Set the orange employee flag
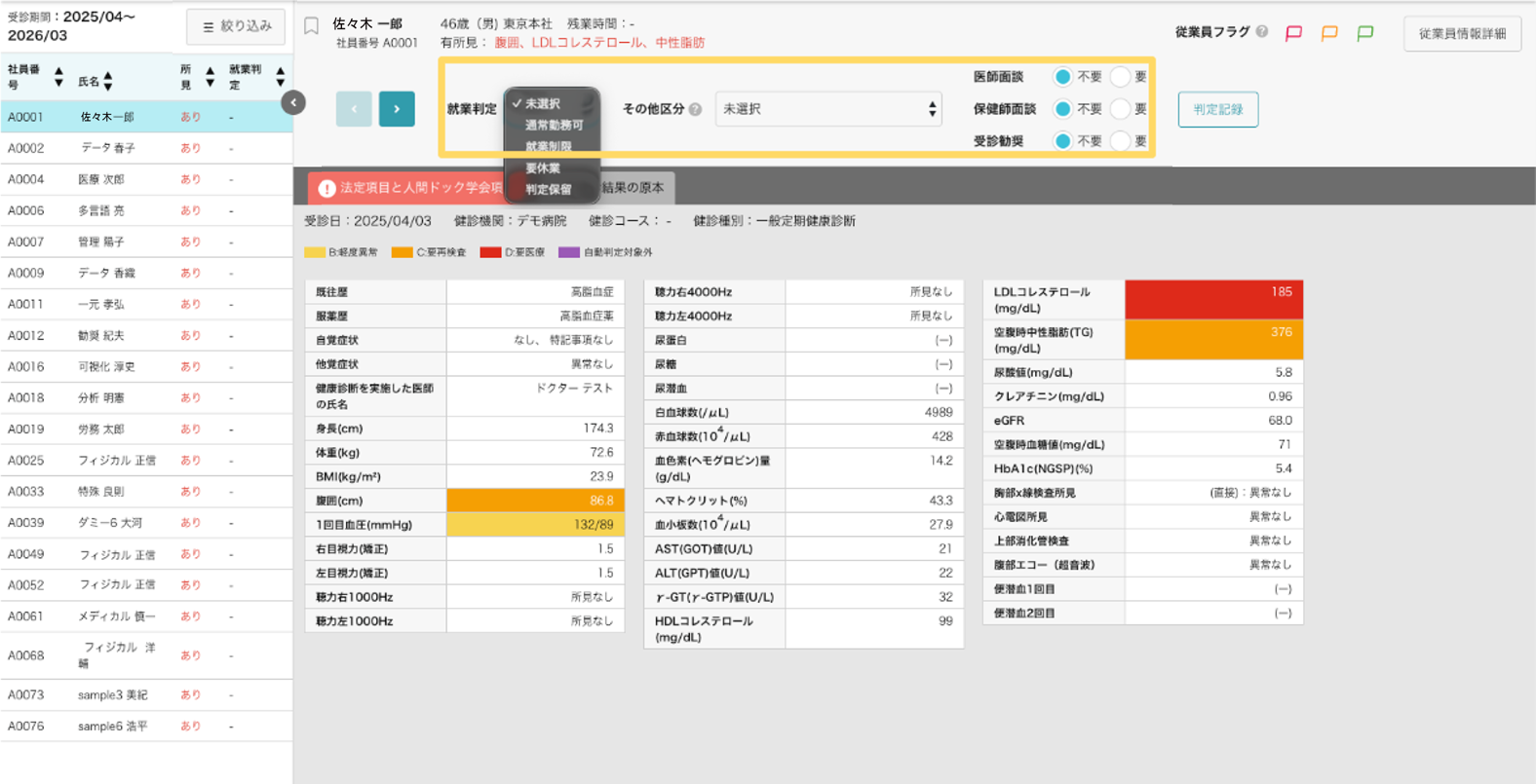 pos(1329,33)
